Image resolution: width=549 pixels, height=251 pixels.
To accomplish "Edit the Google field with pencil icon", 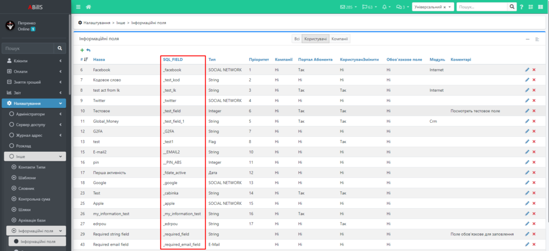I will [527, 183].
